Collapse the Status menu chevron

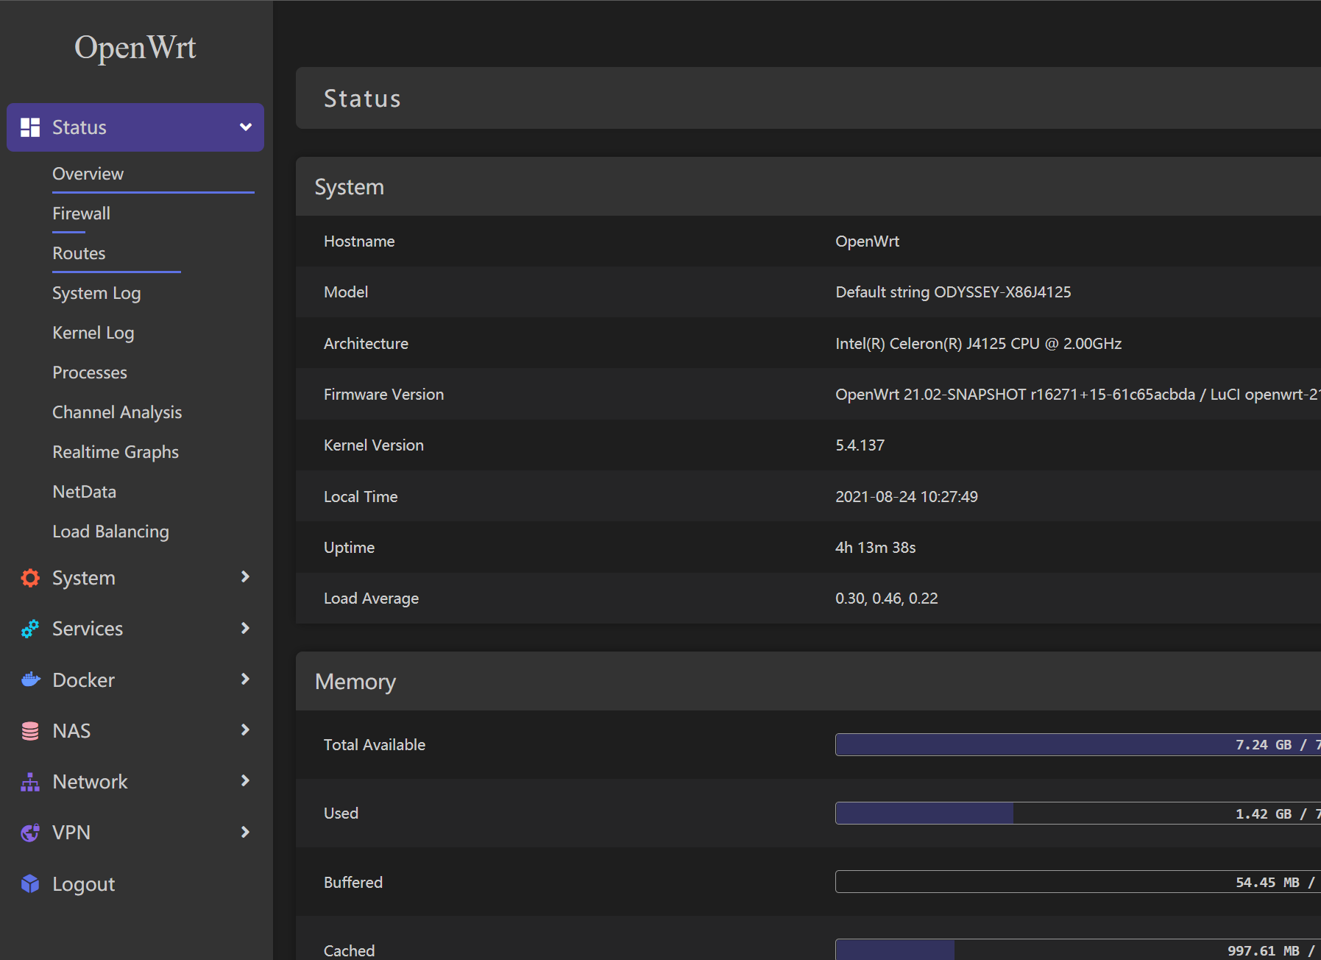tap(246, 127)
